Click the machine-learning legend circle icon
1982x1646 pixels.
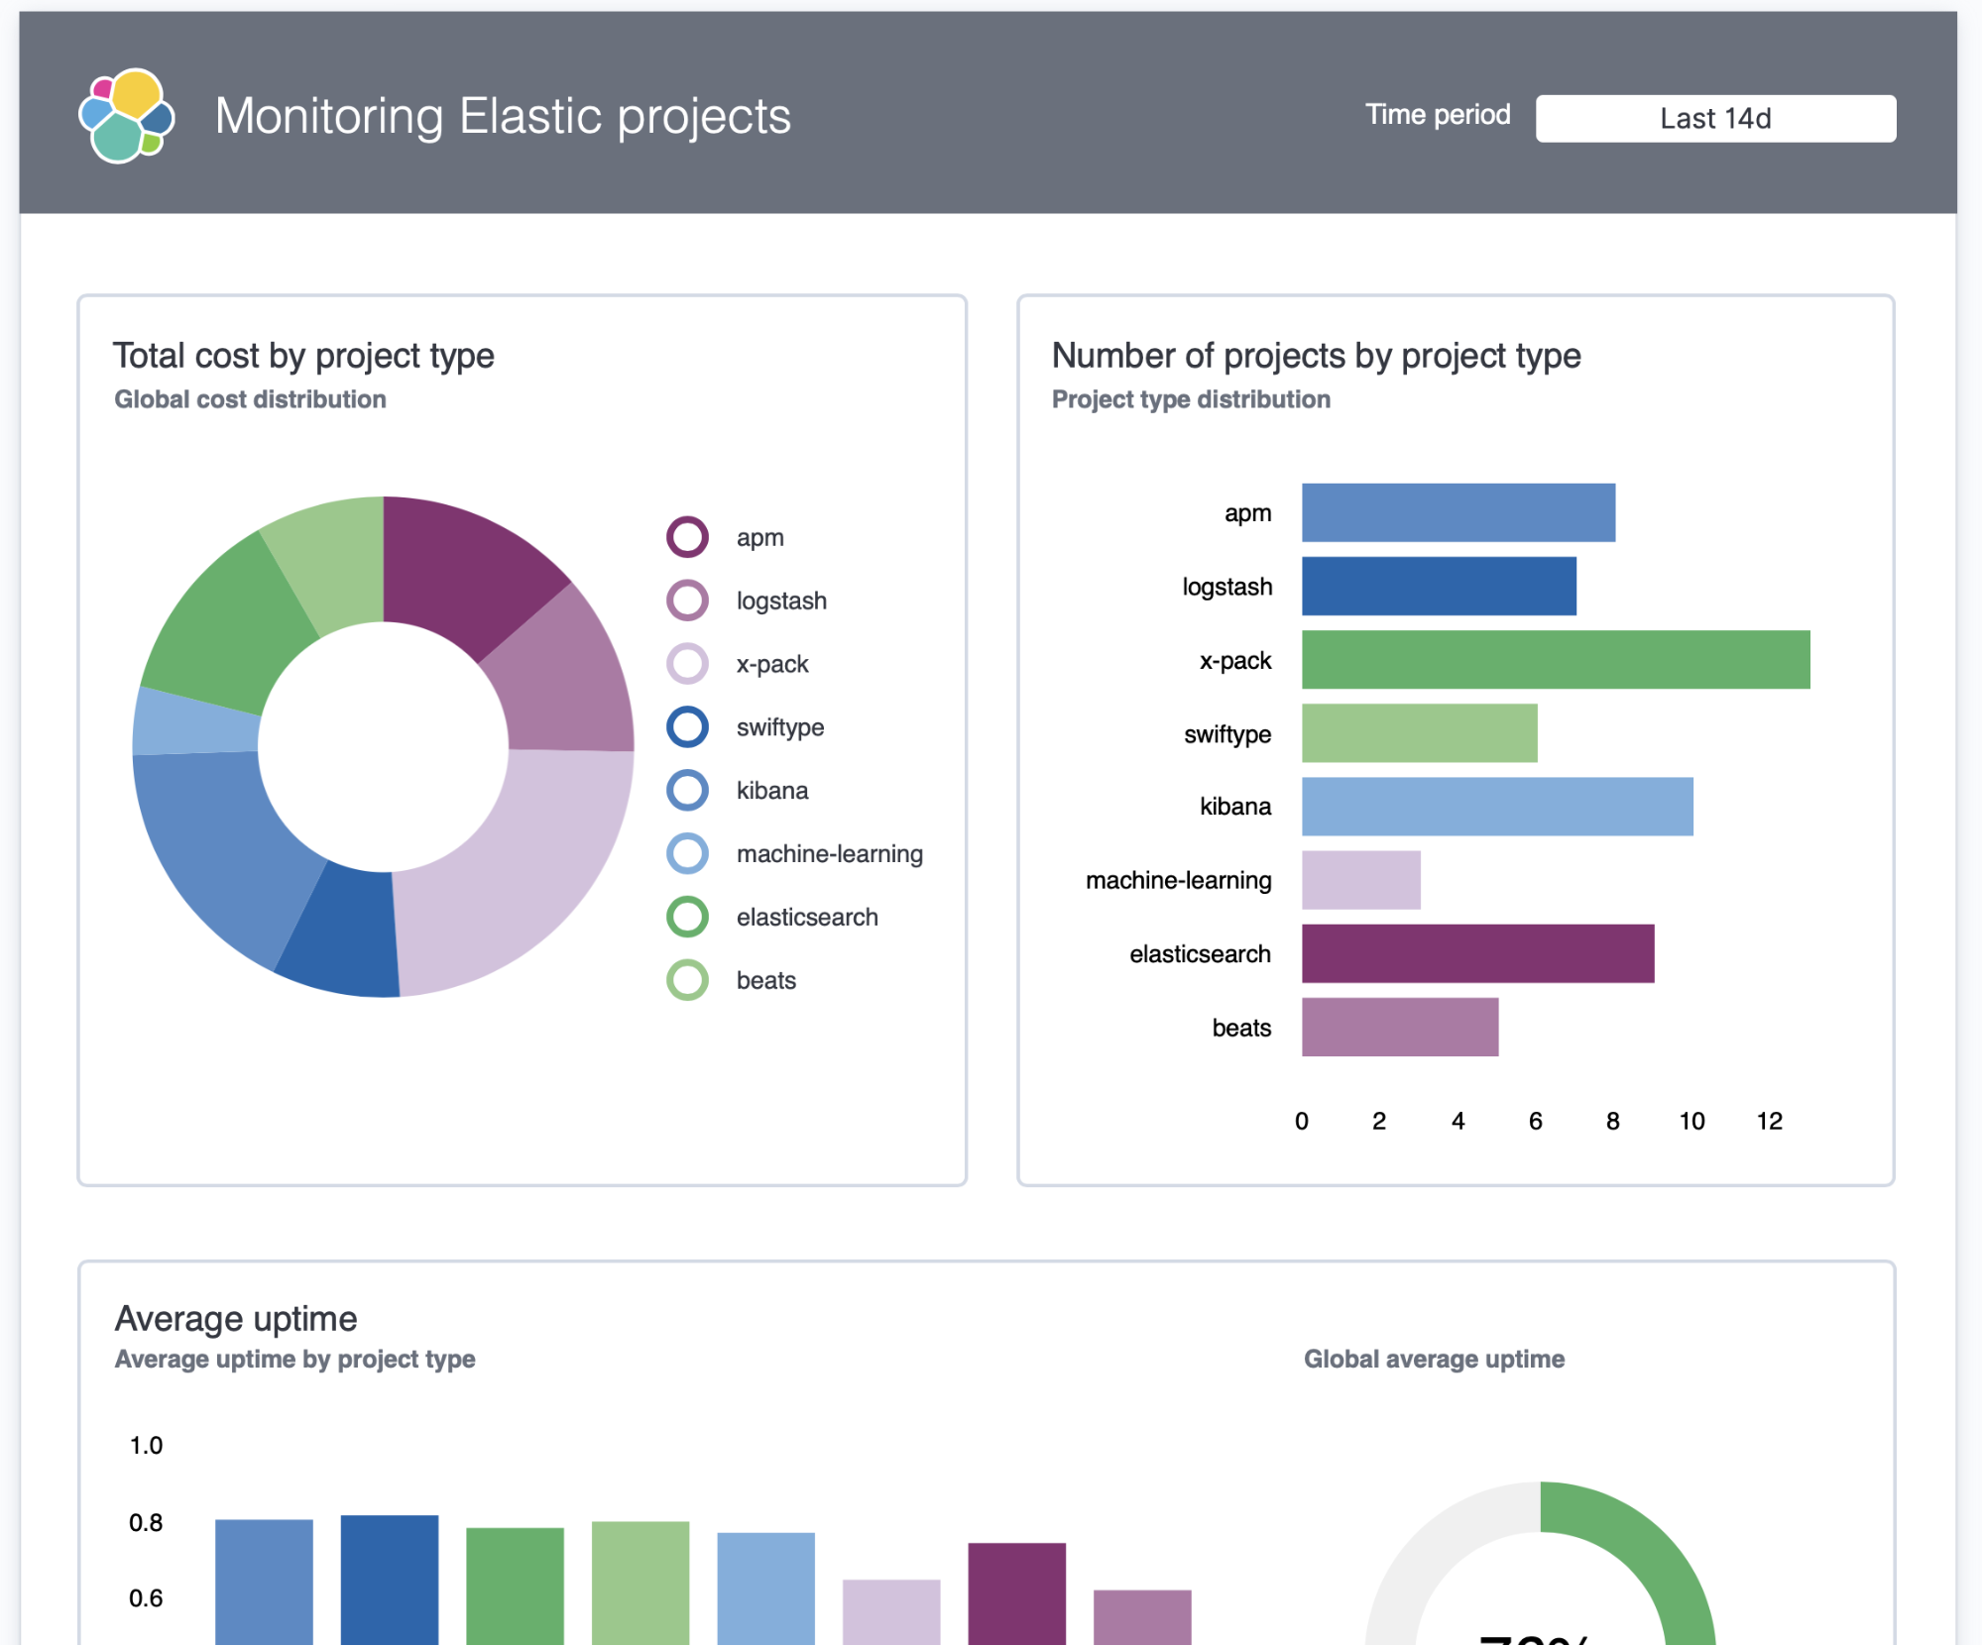coord(686,853)
